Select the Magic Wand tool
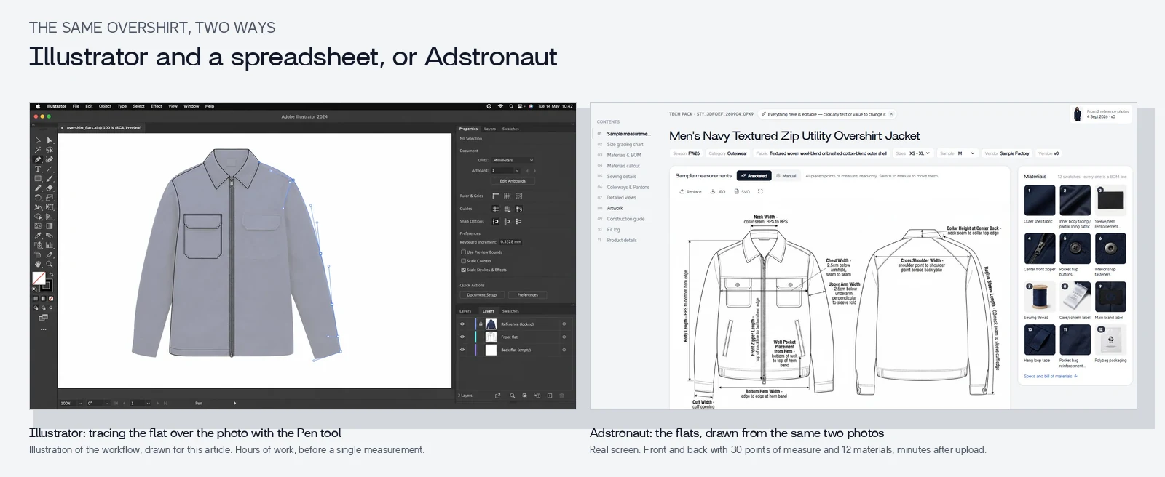The image size is (1165, 477). 38,150
